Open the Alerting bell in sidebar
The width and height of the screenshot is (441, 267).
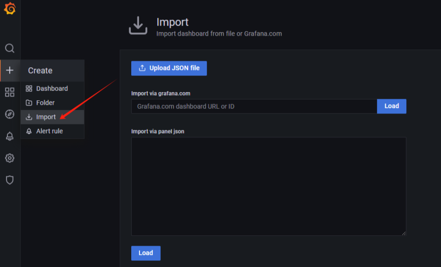[10, 136]
